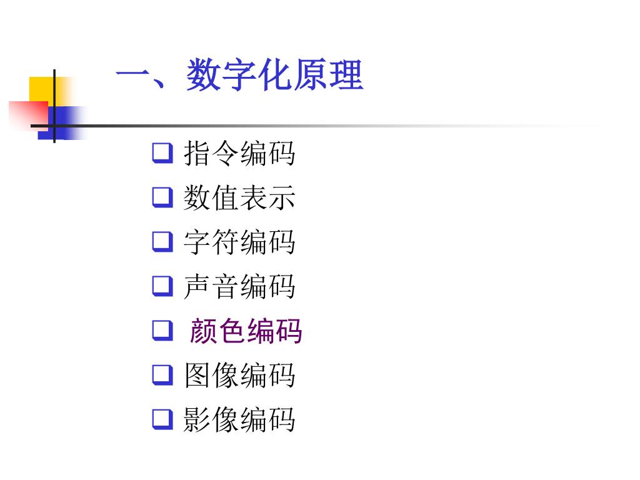Click the red gradient decorative square
This screenshot has width=640, height=480.
27,116
